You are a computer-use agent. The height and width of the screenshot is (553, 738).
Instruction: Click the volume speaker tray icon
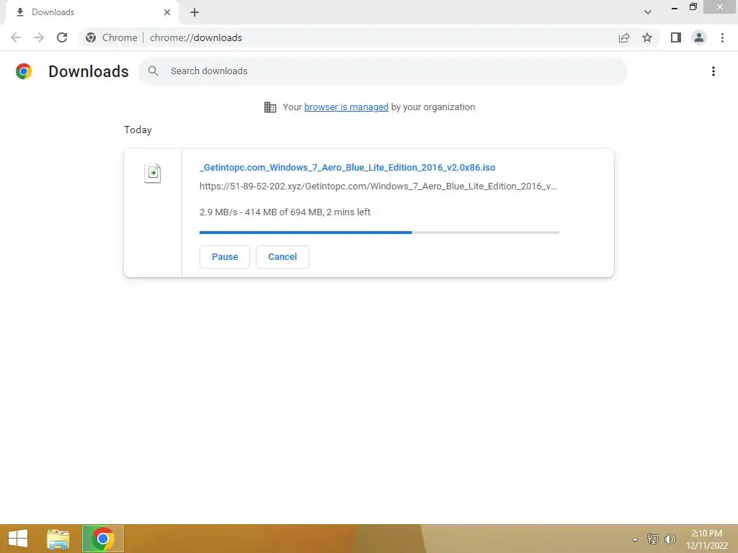pos(670,539)
